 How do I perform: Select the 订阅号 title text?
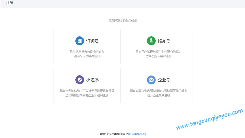click(92, 41)
